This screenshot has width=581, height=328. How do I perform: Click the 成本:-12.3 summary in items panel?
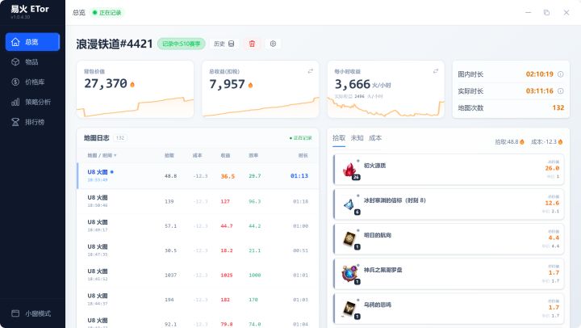point(546,141)
